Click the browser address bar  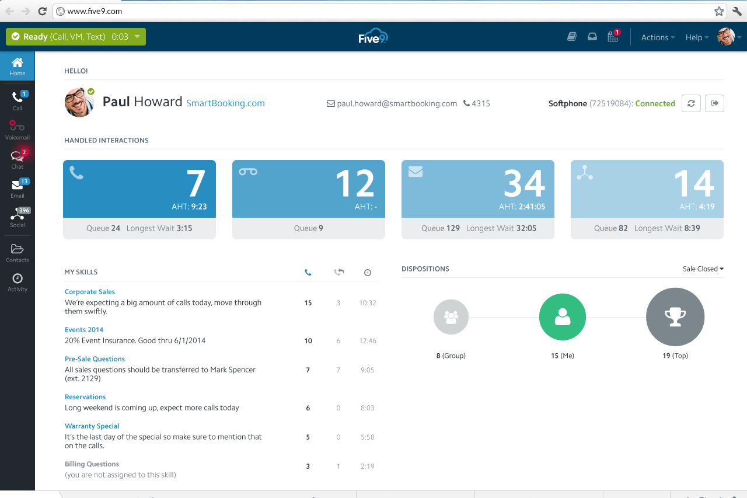(233, 11)
